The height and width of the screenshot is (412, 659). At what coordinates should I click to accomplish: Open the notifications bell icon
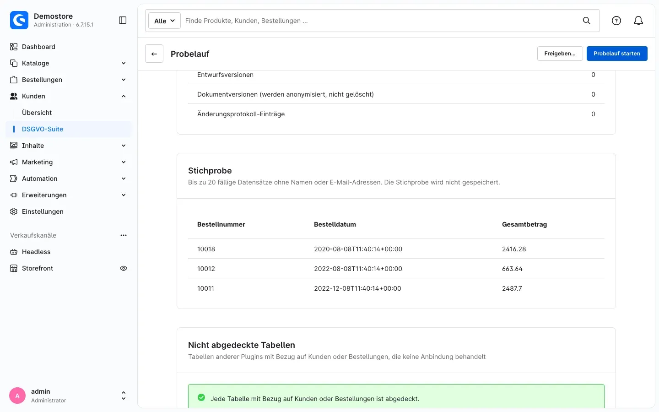tap(638, 21)
